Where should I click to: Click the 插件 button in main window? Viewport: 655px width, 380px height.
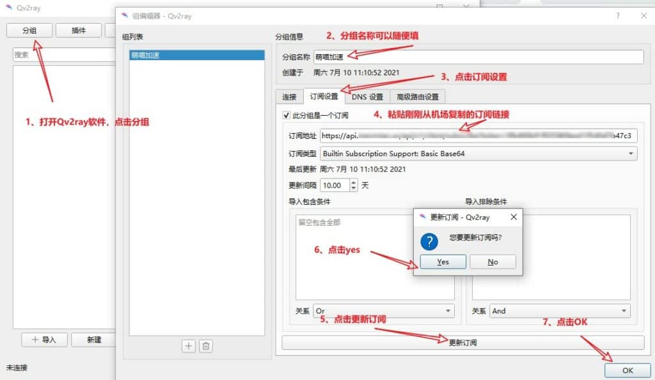(78, 30)
